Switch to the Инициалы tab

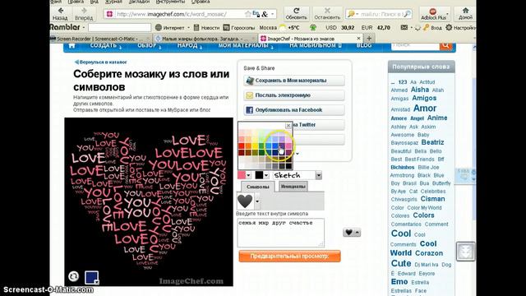[293, 187]
